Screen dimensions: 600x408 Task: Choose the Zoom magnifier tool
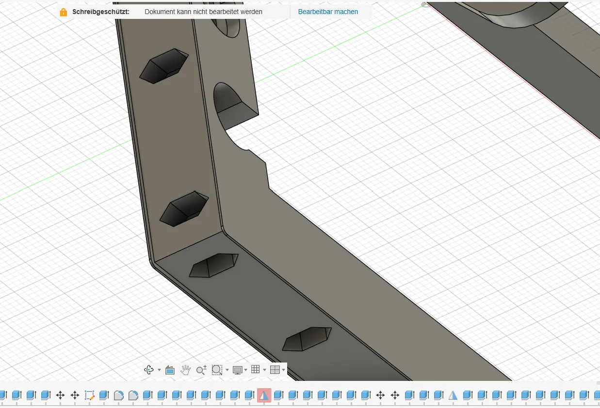coord(201,370)
